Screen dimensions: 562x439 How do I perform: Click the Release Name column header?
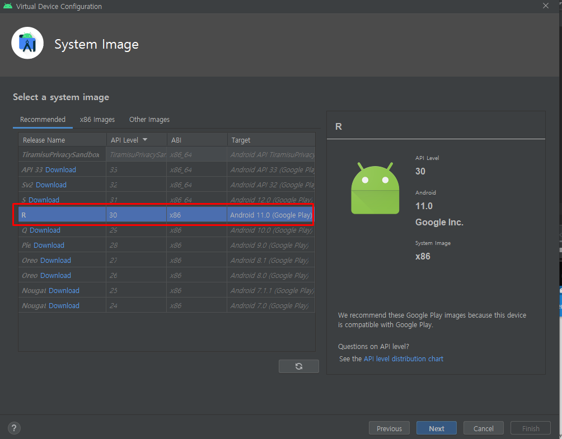click(62, 140)
